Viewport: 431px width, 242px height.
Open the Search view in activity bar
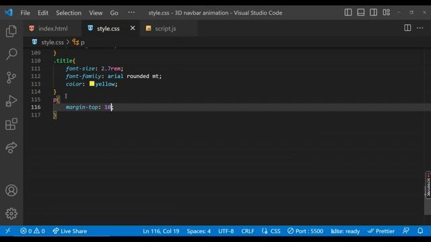coord(11,54)
